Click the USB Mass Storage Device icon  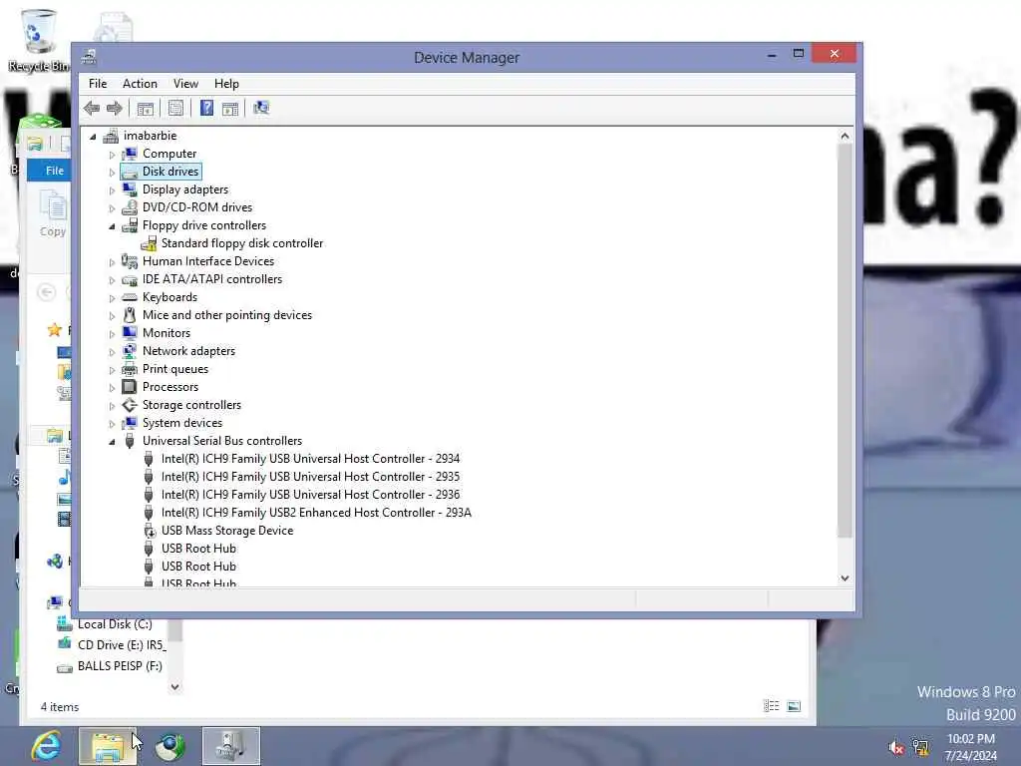point(150,531)
